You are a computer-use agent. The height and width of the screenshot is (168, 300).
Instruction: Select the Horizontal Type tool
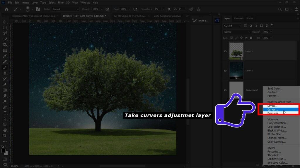click(x=5, y=113)
